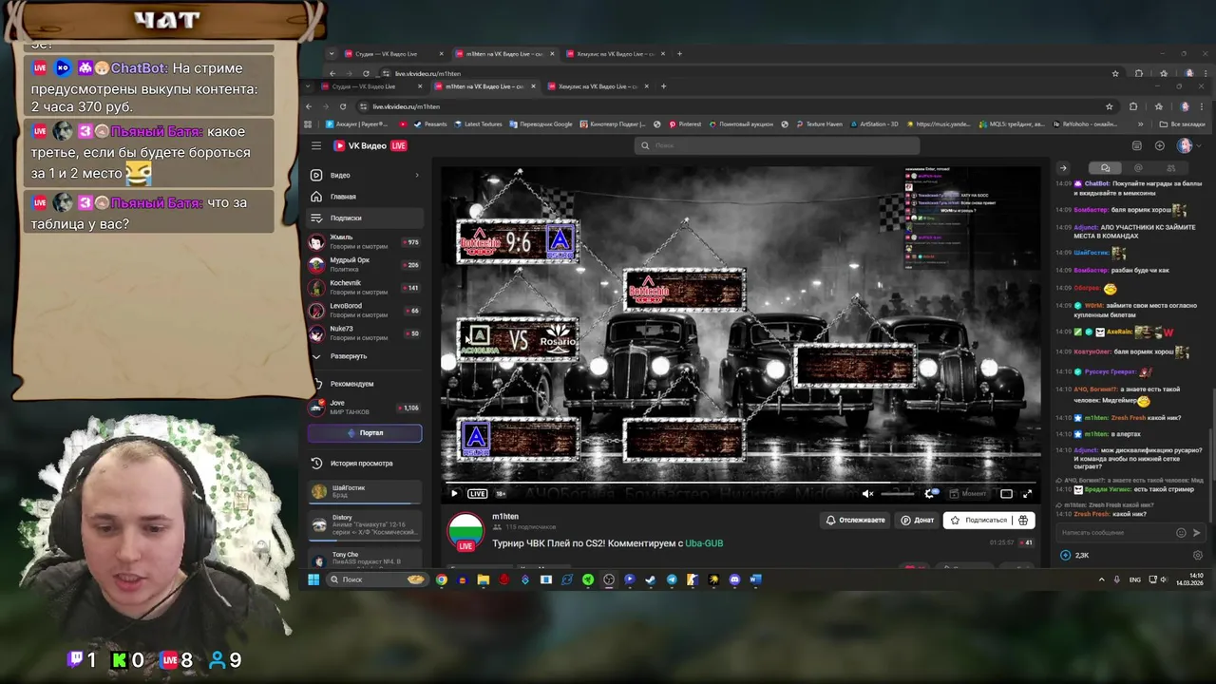Select the chat messages bubble tab

pyautogui.click(x=1105, y=168)
